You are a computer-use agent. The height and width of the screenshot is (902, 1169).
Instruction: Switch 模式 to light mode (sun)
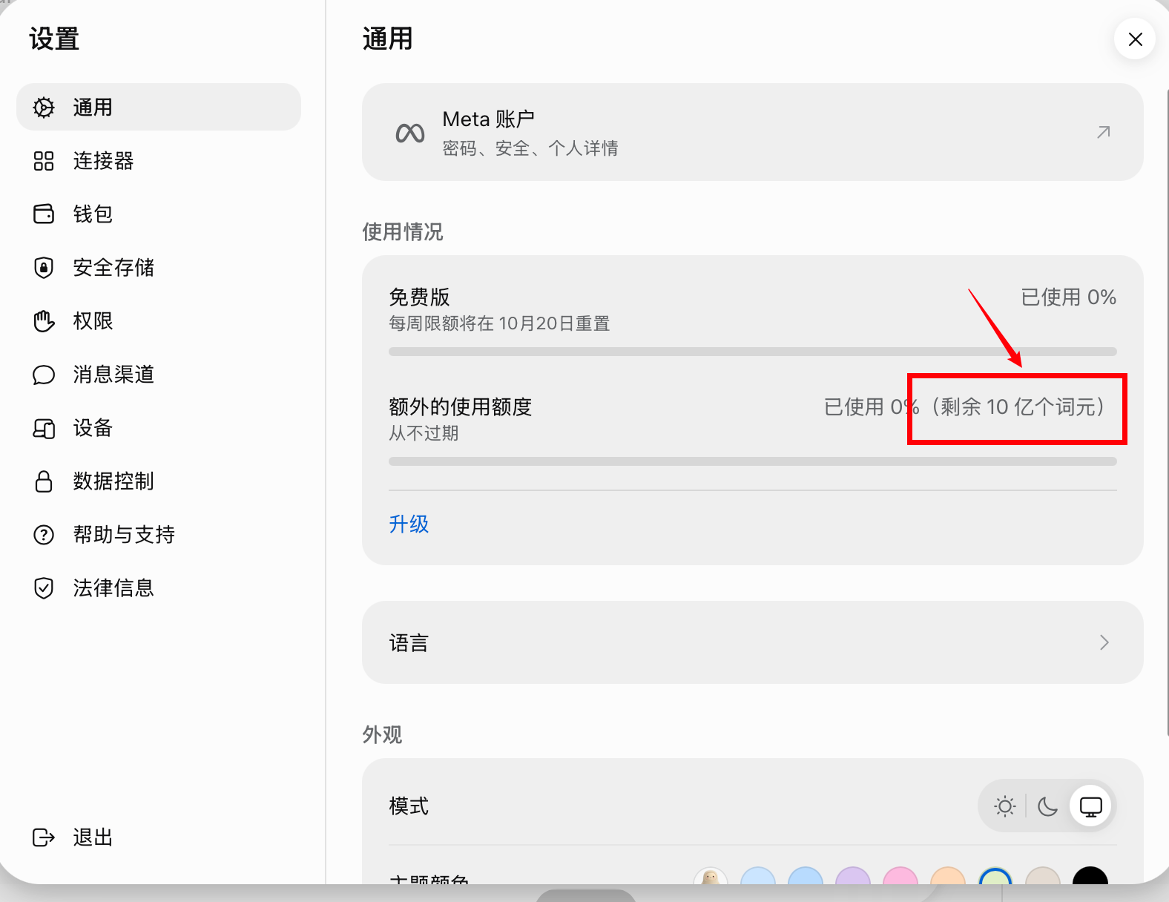coord(1005,806)
